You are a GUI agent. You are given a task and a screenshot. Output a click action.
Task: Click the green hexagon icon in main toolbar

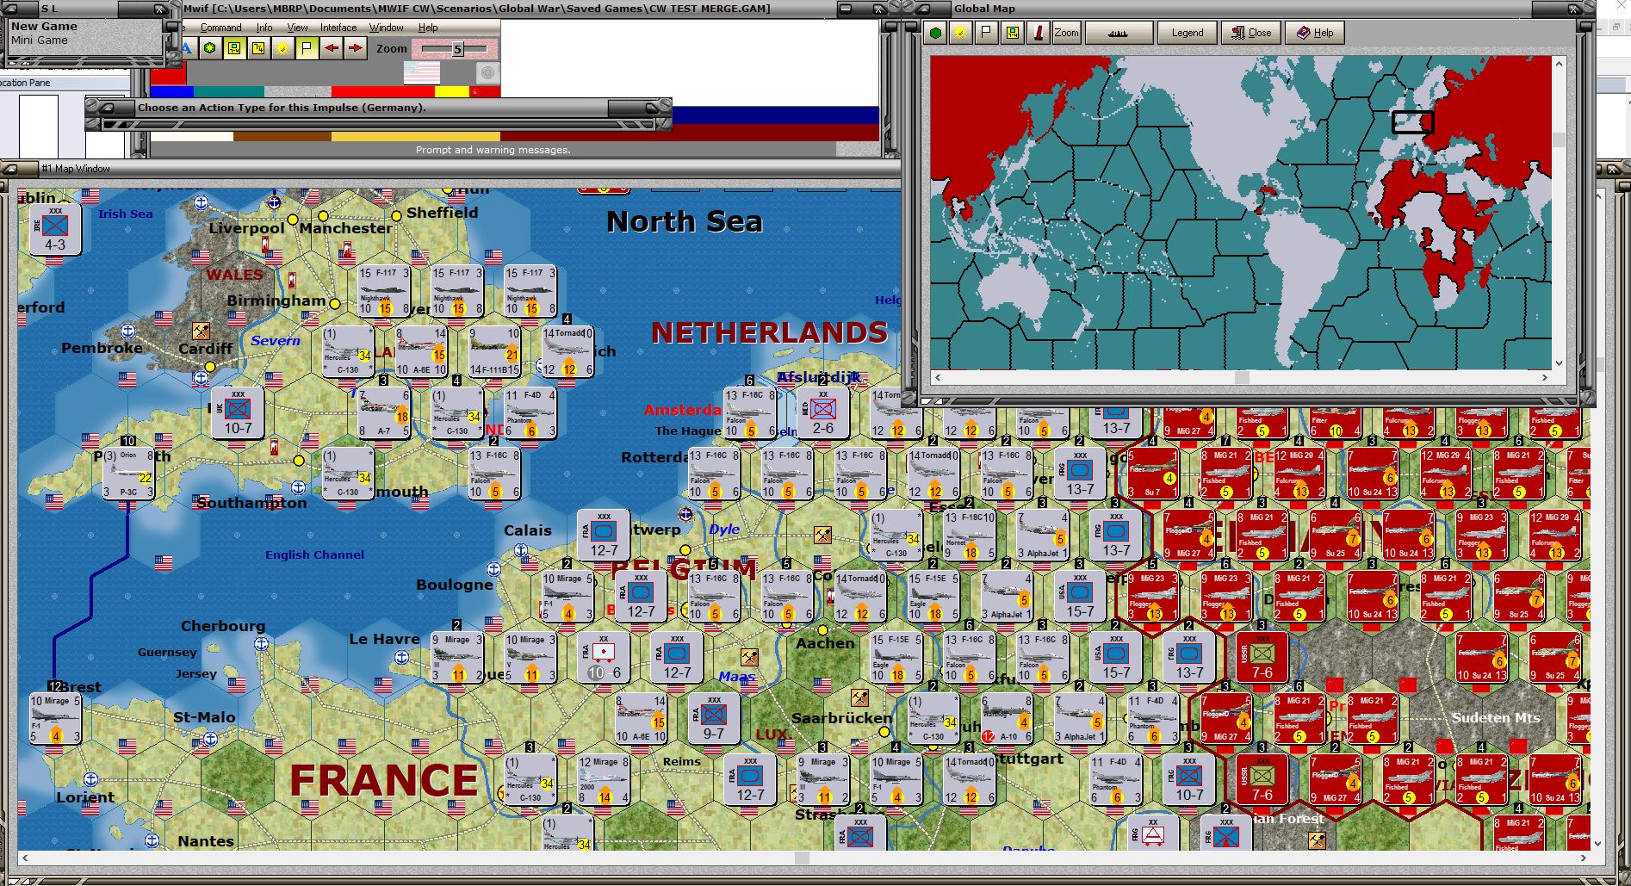tap(209, 48)
